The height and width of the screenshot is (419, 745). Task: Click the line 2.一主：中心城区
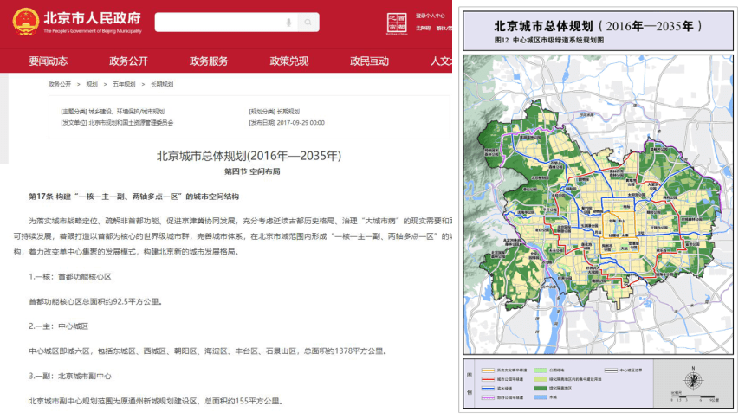58,326
